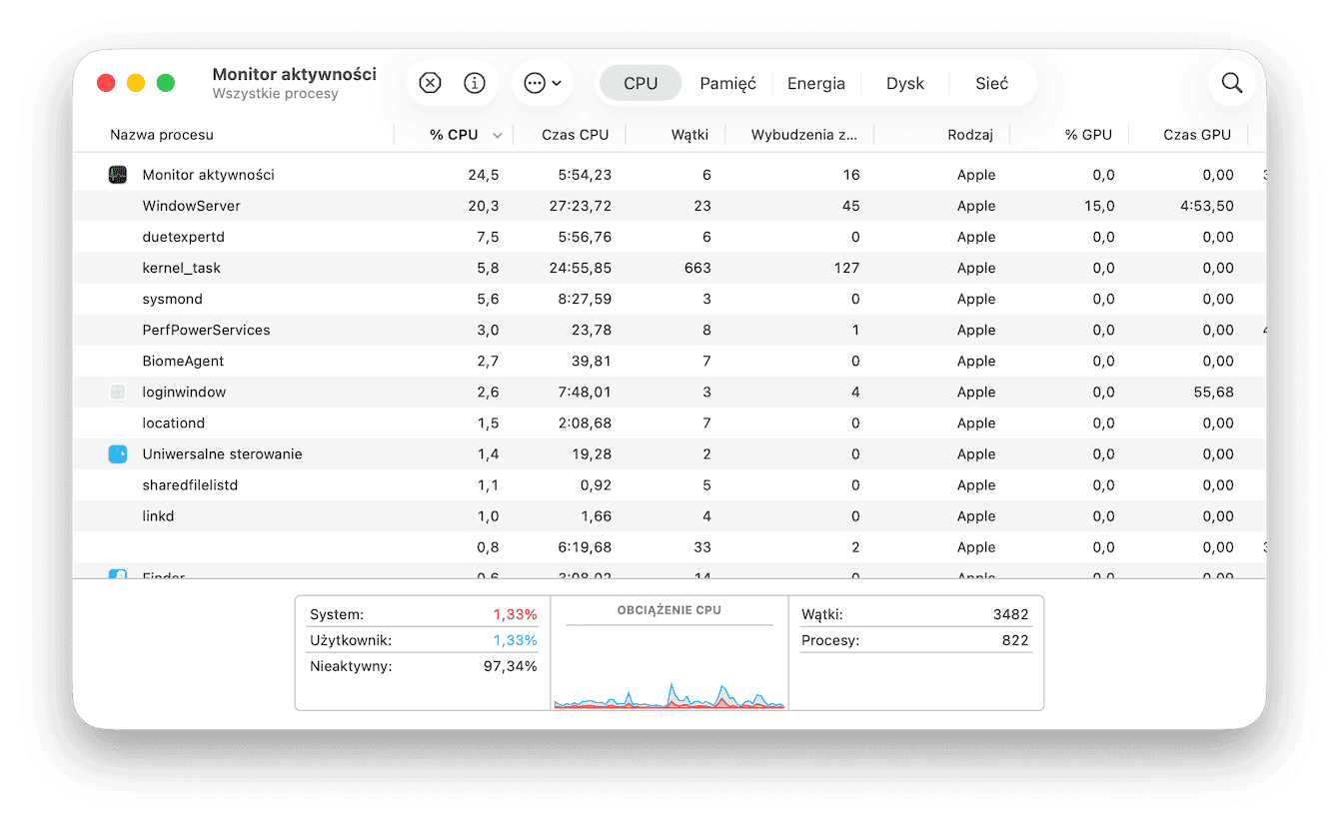The width and height of the screenshot is (1339, 825).
Task: Click the magnifying glass search icon
Action: (1232, 83)
